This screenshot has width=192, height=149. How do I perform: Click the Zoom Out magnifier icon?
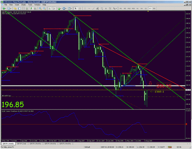coord(44,9)
